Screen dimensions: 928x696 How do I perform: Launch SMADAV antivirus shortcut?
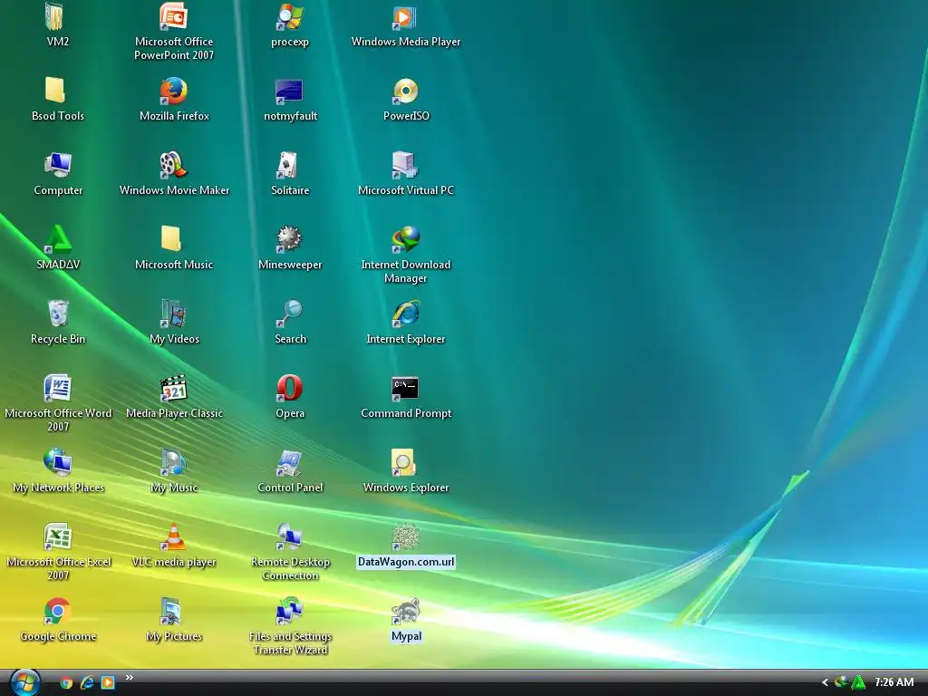[x=57, y=239]
